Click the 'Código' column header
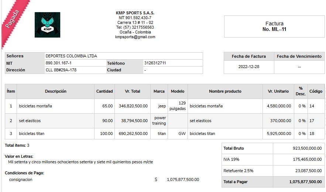The image size is (326, 192). click(x=316, y=91)
